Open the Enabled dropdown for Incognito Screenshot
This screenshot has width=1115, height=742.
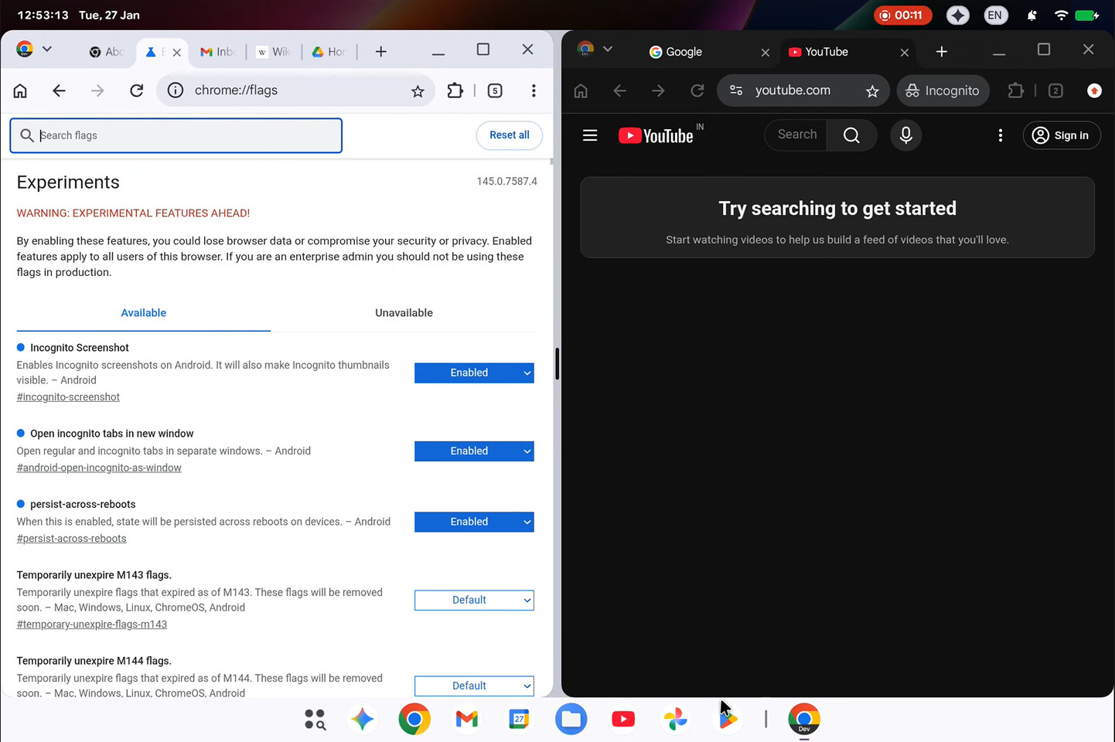pyautogui.click(x=474, y=373)
